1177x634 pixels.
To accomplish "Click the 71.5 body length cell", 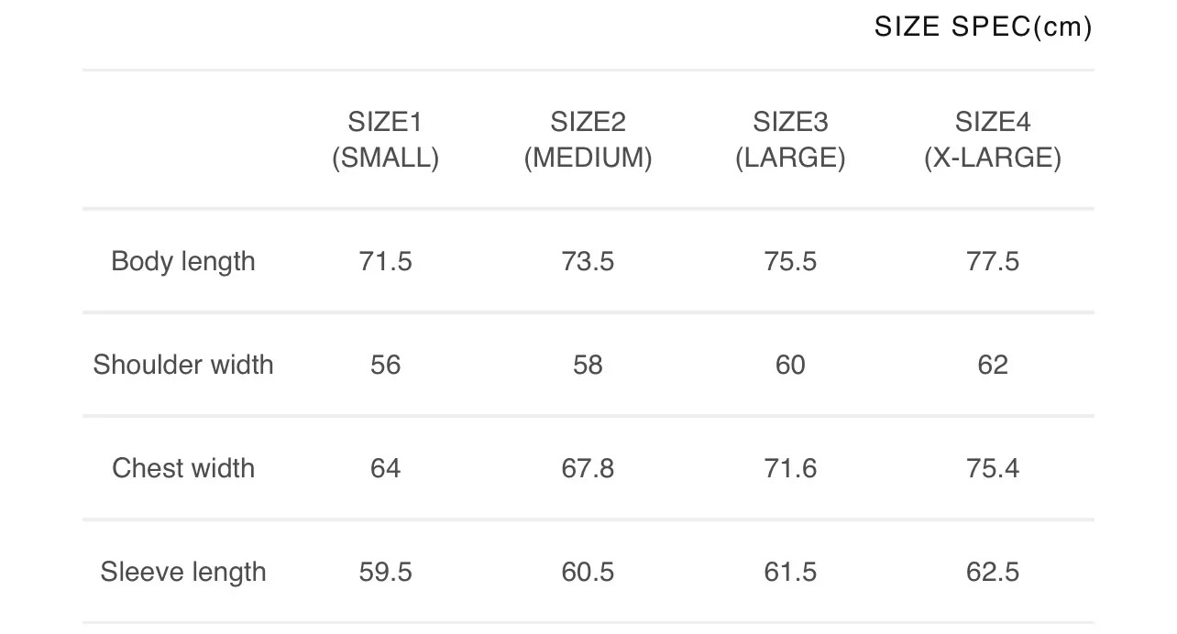I will click(385, 261).
